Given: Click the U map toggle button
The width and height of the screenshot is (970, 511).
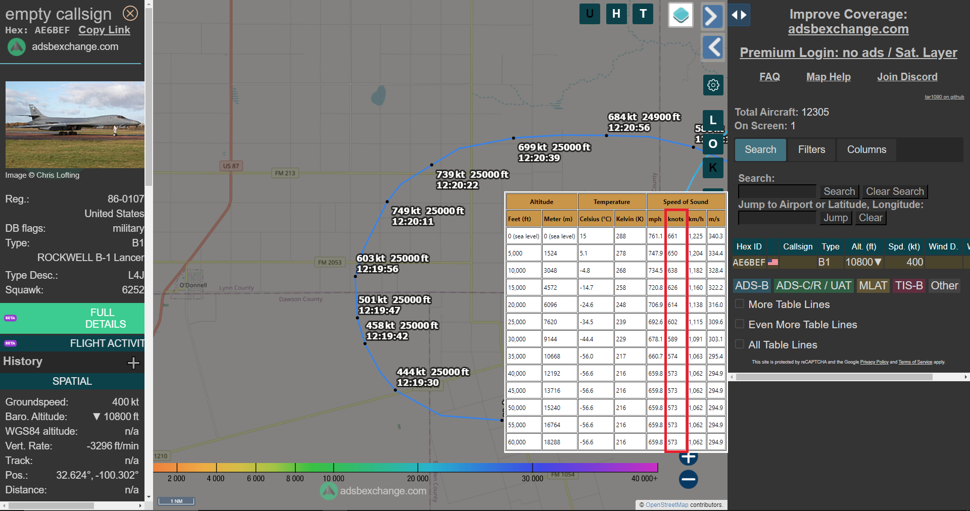Looking at the screenshot, I should point(590,14).
